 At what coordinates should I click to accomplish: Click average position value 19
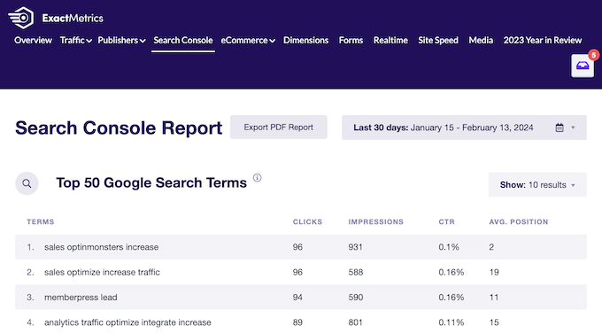[x=494, y=272]
